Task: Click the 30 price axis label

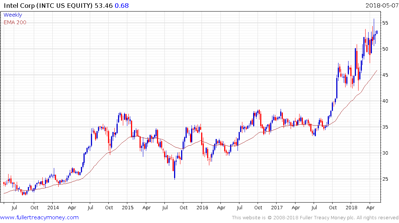Action: click(385, 153)
